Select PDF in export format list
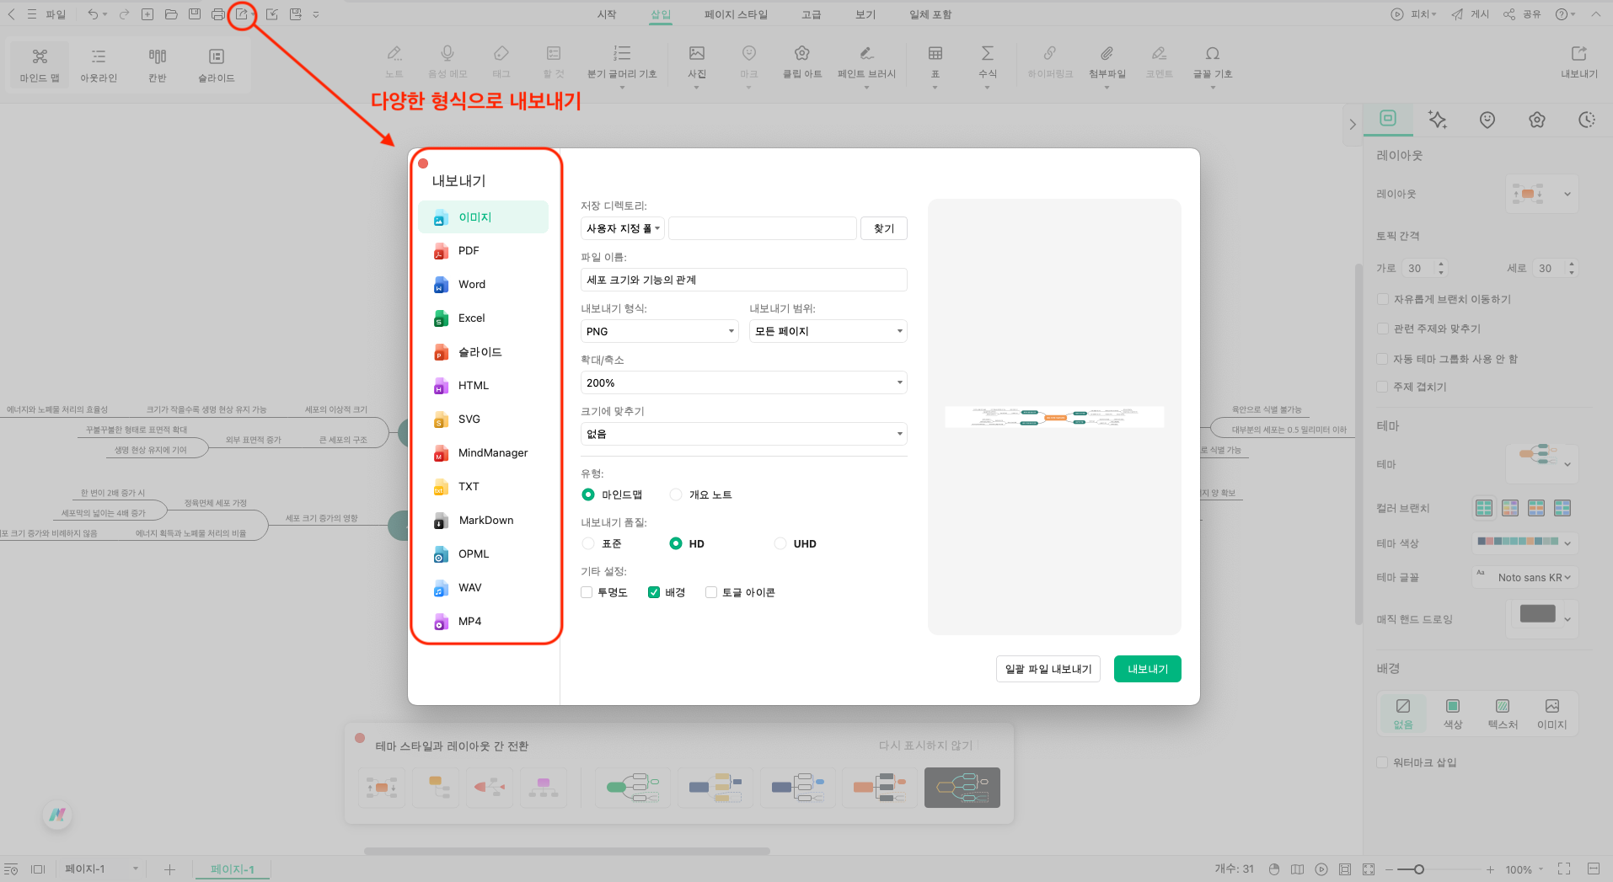1613x882 pixels. pyautogui.click(x=469, y=250)
